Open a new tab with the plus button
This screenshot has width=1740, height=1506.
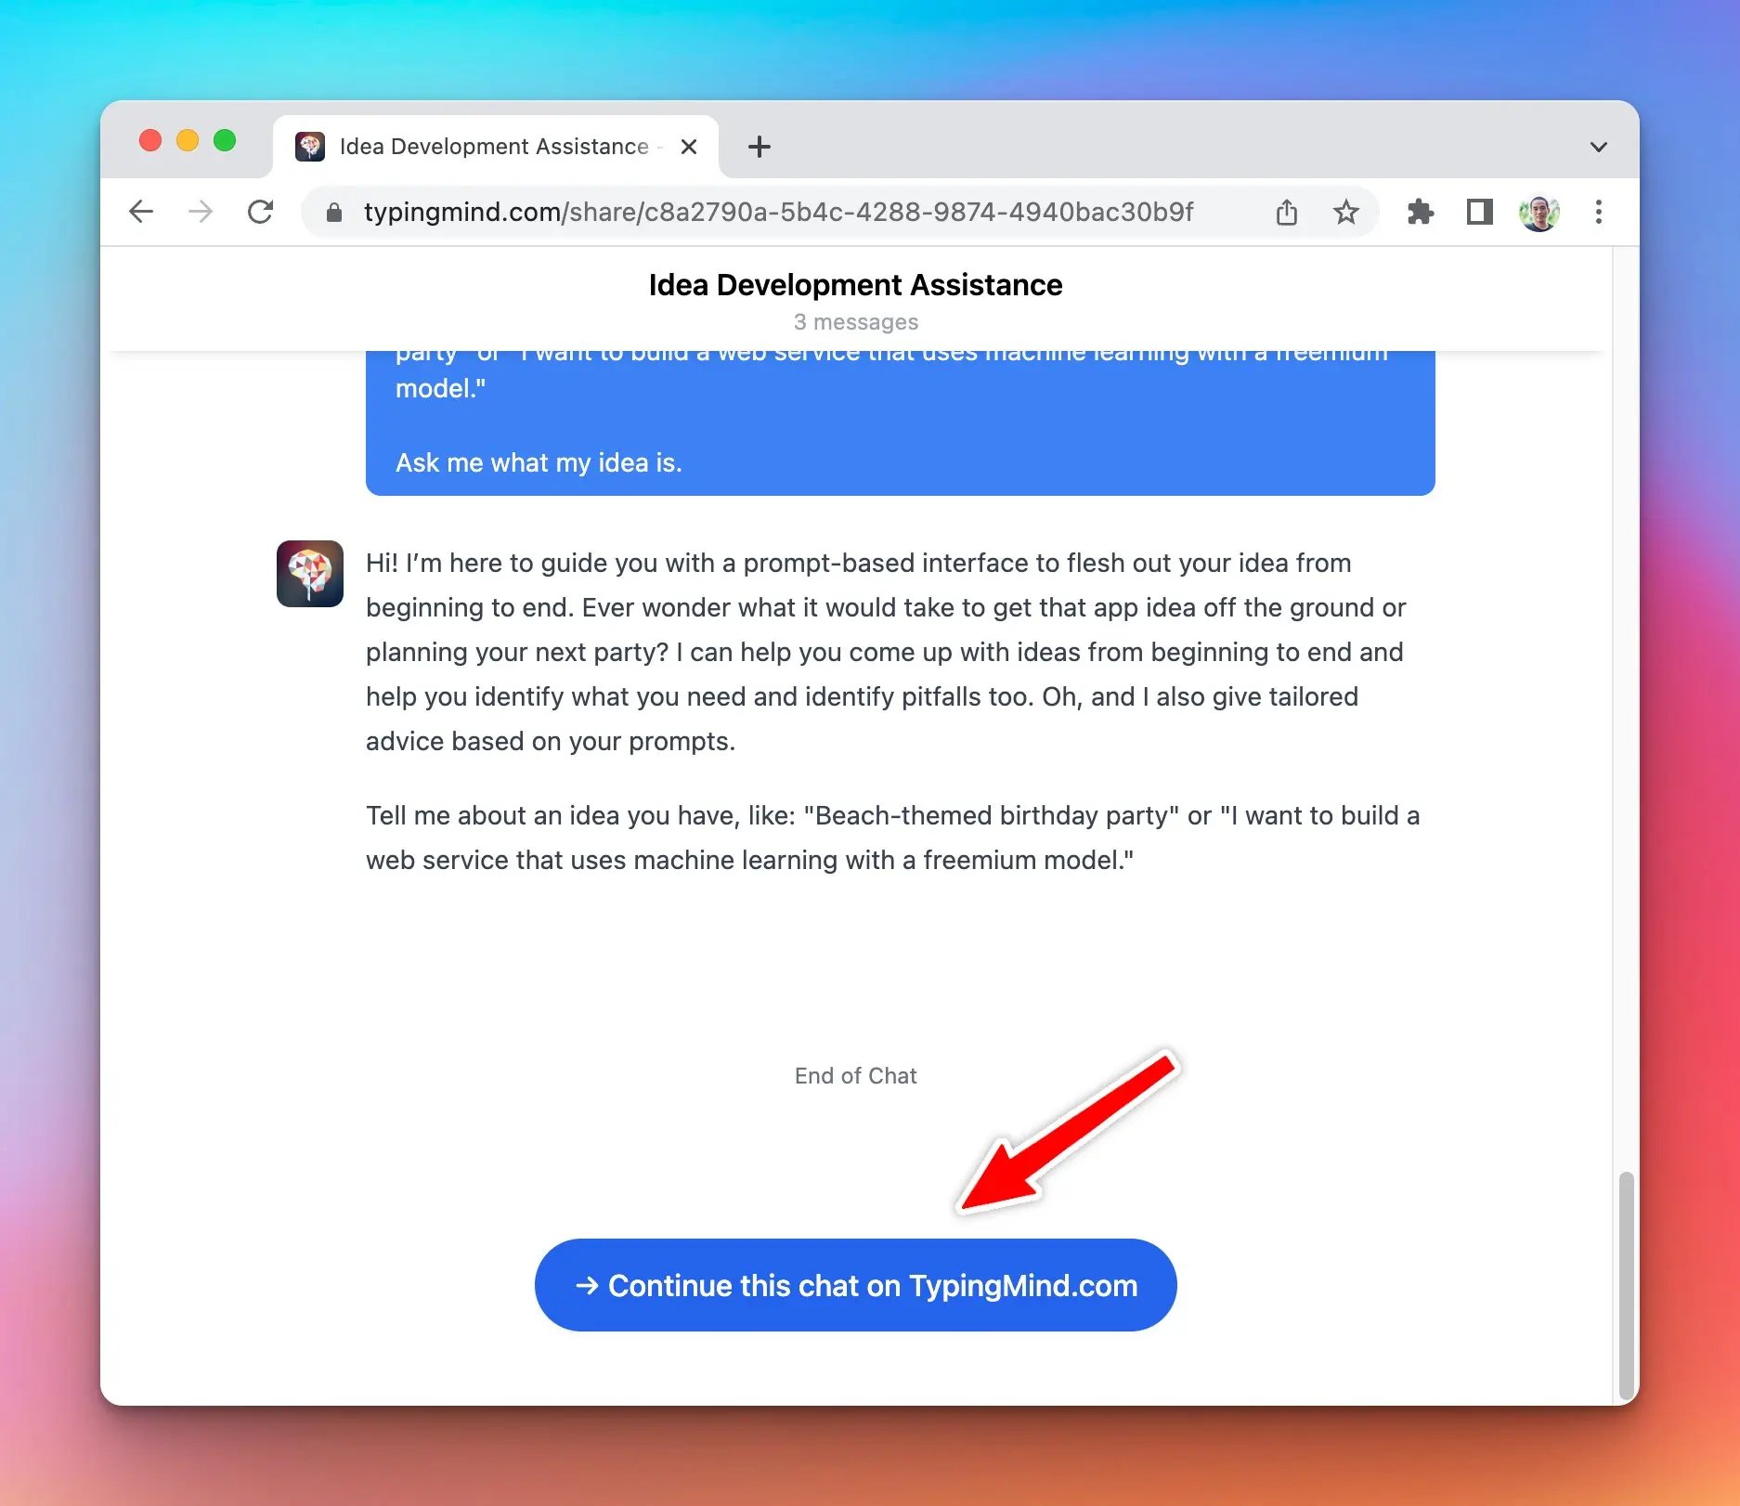tap(760, 147)
